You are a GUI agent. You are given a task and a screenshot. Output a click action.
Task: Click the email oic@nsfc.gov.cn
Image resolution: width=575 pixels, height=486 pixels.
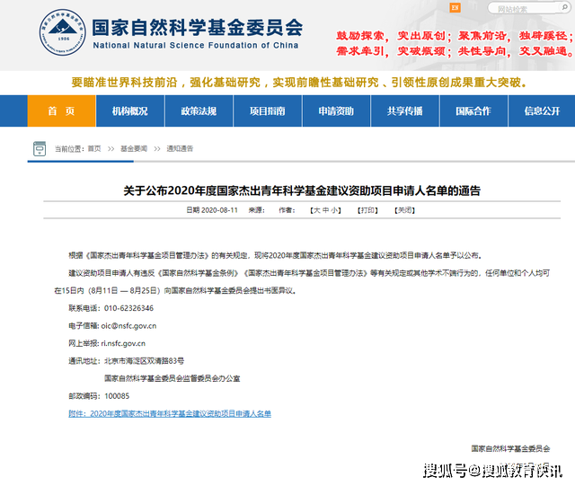(128, 326)
